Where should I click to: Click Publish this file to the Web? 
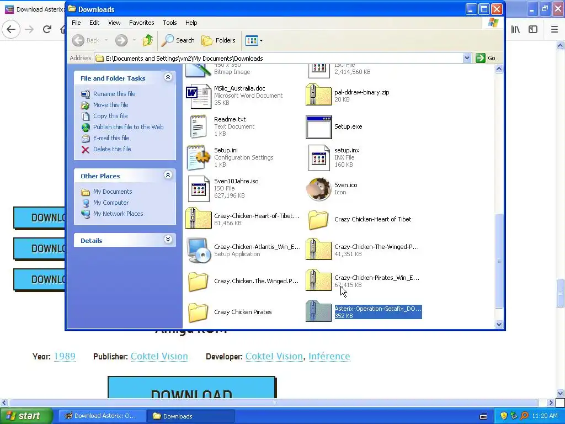(128, 127)
